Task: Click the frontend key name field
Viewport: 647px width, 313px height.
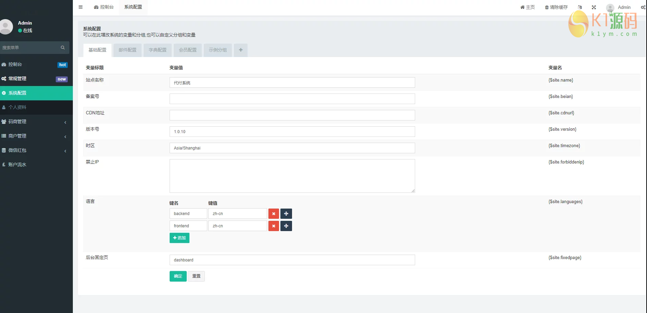Action: click(x=188, y=226)
